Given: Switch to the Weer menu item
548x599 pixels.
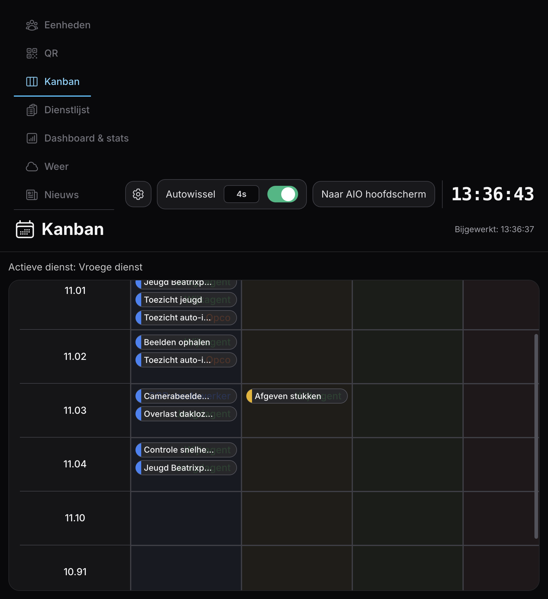Looking at the screenshot, I should click(56, 167).
